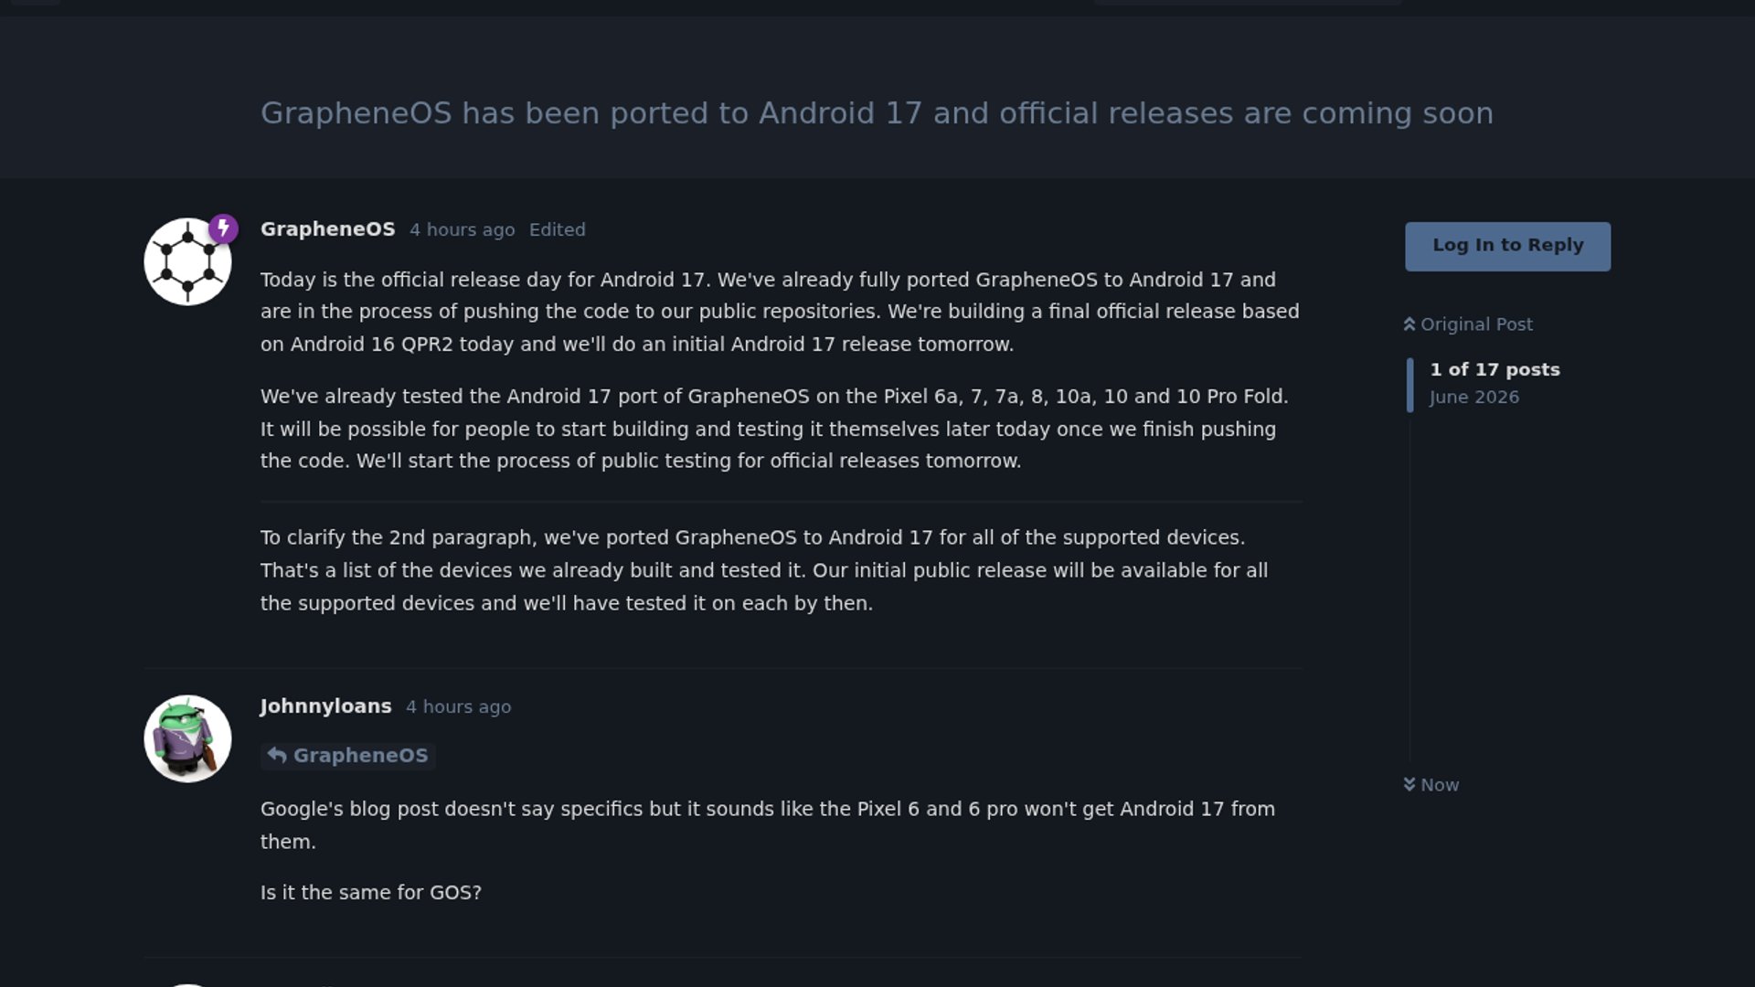Click the purple lightning badge on avatar

coord(223,228)
